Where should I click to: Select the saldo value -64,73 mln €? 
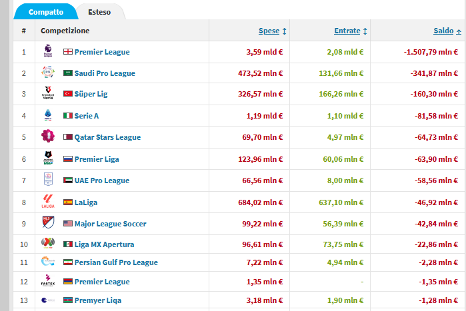click(x=436, y=137)
